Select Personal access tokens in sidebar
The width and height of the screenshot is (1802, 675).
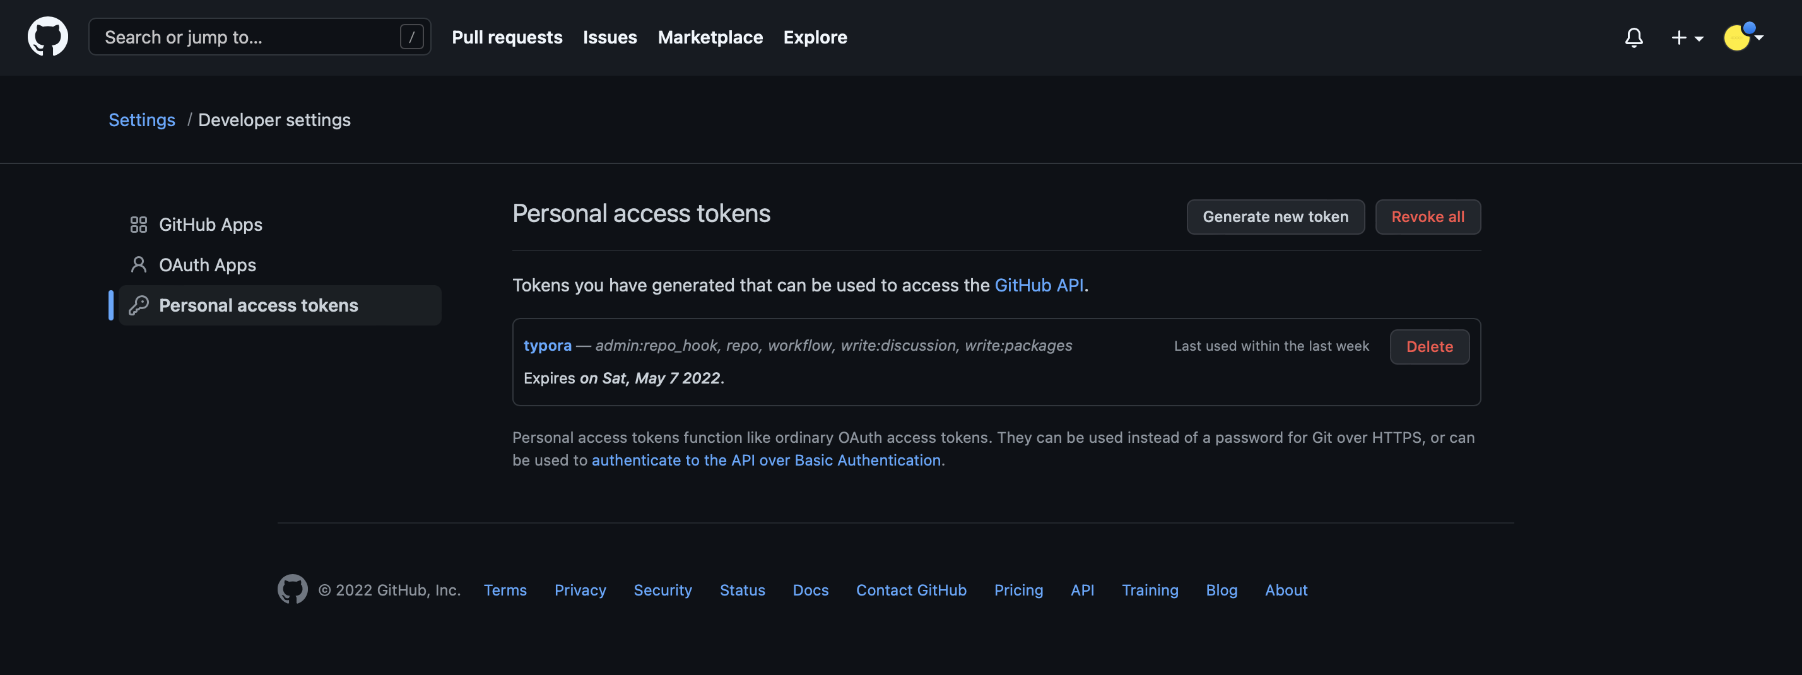point(280,305)
